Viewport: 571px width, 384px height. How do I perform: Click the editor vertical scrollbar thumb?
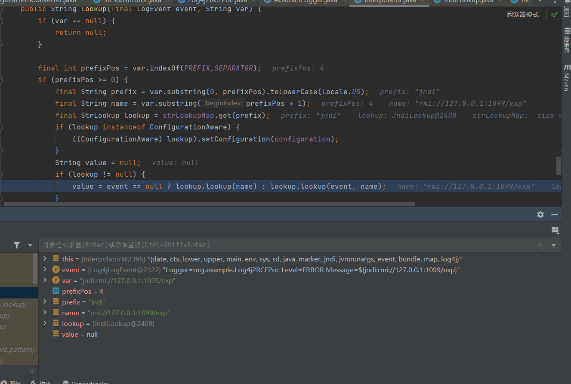pos(559,166)
